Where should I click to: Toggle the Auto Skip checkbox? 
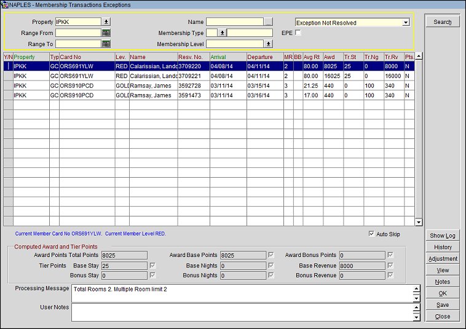click(x=371, y=234)
